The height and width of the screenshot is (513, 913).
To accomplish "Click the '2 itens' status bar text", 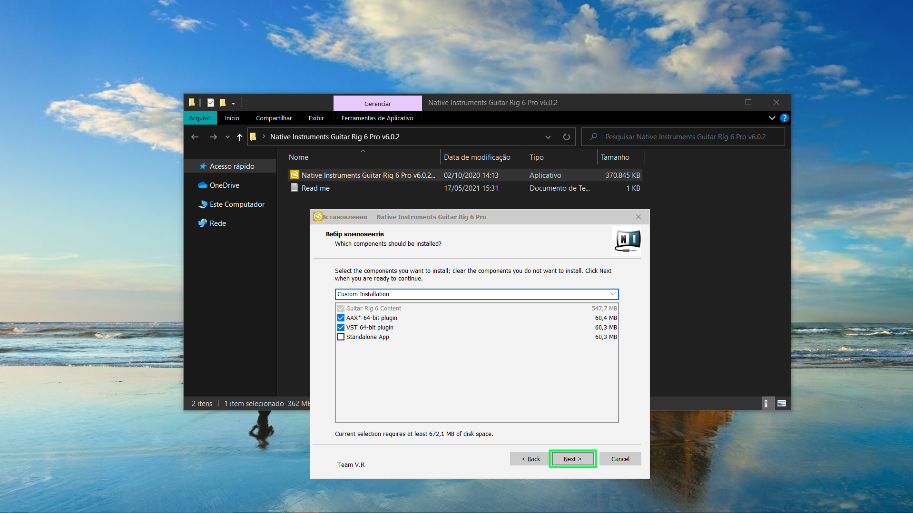I will (x=202, y=404).
